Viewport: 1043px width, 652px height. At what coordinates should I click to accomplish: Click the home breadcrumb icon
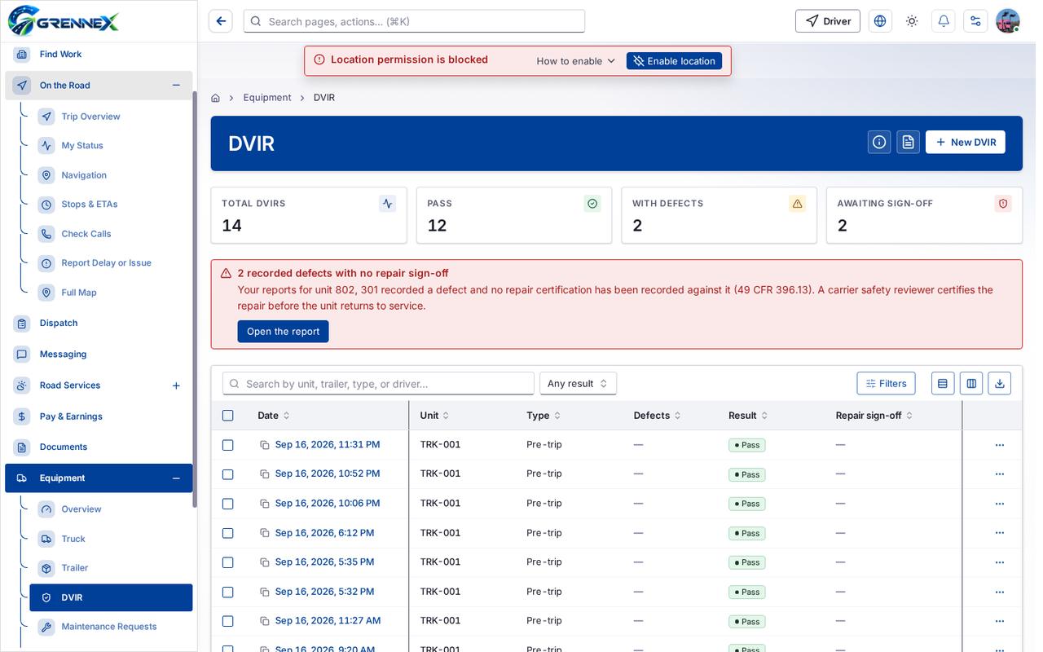(x=215, y=98)
